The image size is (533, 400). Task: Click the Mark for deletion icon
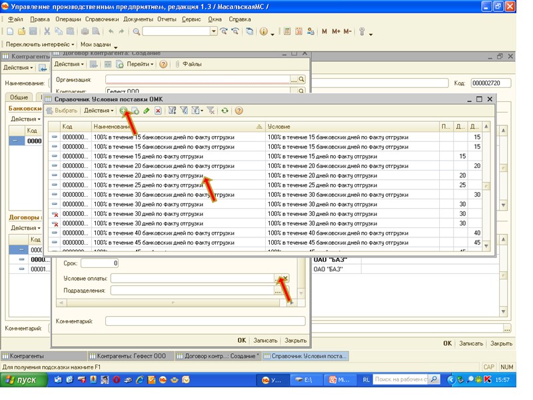[158, 111]
